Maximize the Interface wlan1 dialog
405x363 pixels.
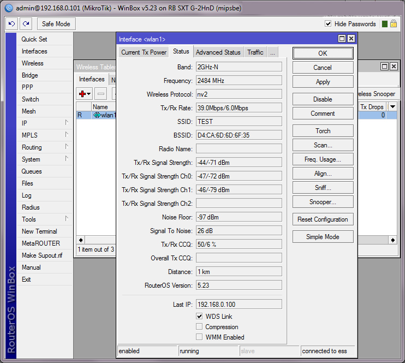pyautogui.click(x=342, y=39)
